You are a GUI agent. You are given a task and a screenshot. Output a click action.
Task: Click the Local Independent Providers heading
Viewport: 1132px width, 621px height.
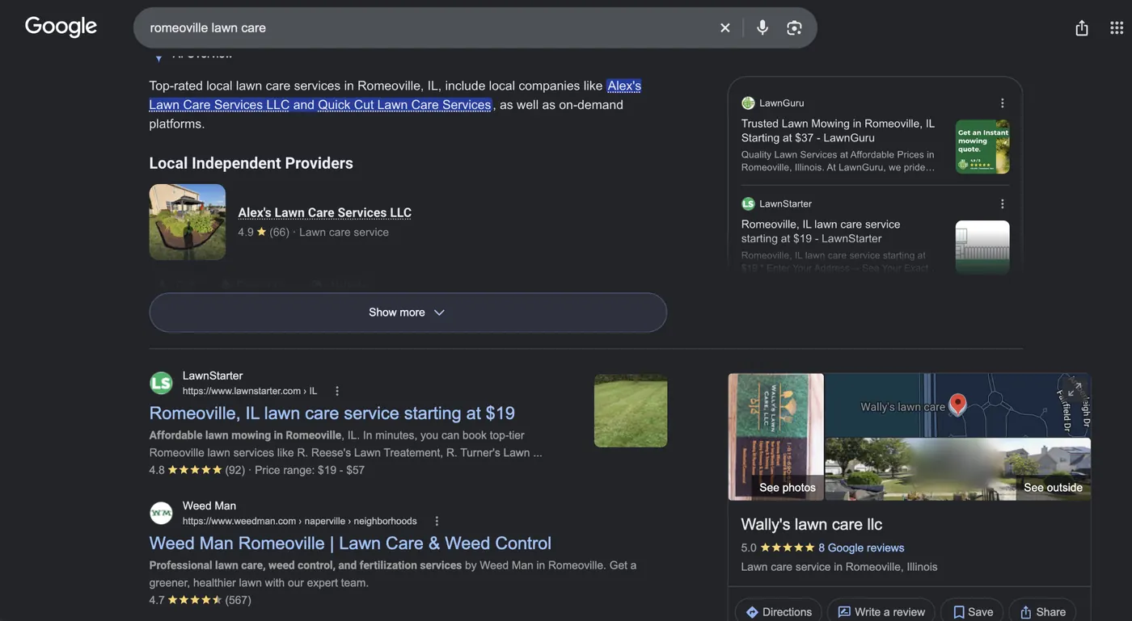tap(251, 163)
